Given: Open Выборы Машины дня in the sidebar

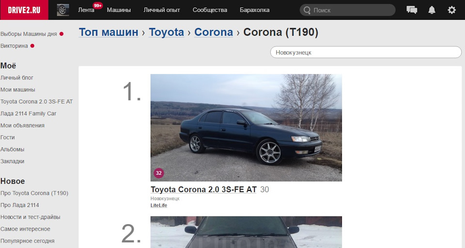Looking at the screenshot, I should pos(29,34).
